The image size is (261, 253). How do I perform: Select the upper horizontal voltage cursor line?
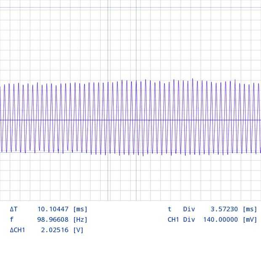point(130,7)
